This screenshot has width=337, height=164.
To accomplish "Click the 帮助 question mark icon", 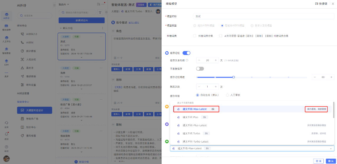I will (x=6, y=147).
